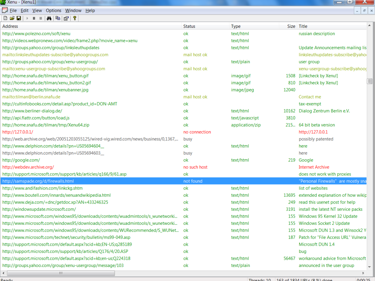This screenshot has width=375, height=281.
Task: Select mailto:tilman@berlin.snafu.de entry
Action: coord(31,97)
